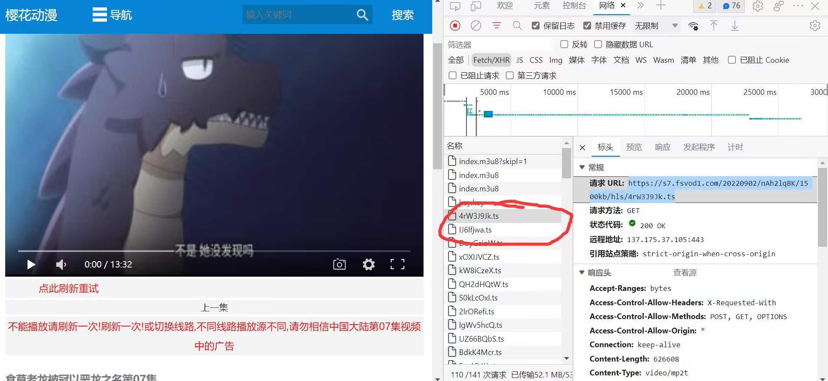Open network conditions Wi-Fi icon

click(x=693, y=26)
